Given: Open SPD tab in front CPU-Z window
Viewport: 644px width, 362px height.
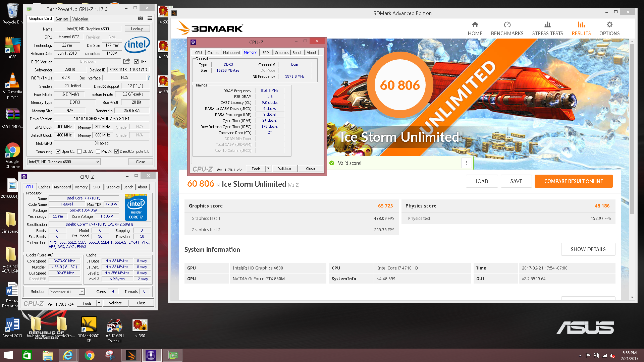Looking at the screenshot, I should point(265,53).
